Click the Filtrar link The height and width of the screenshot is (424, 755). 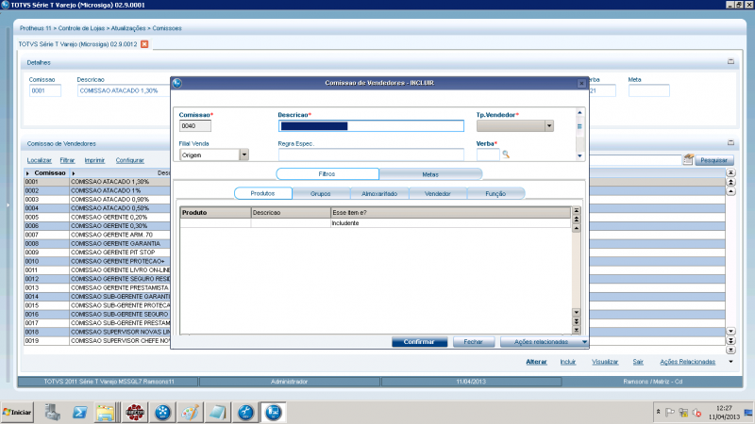(67, 160)
